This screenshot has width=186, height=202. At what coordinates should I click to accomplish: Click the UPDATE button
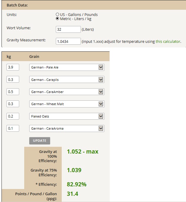tap(40, 141)
